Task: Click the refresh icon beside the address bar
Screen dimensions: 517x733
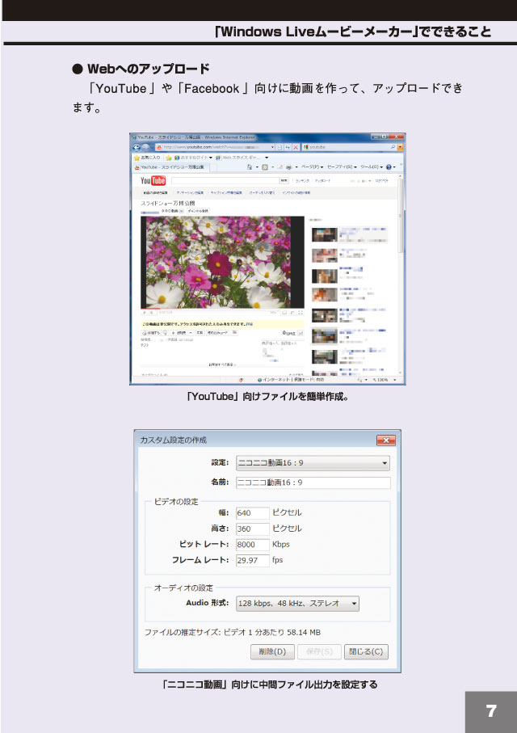Action: tap(288, 147)
